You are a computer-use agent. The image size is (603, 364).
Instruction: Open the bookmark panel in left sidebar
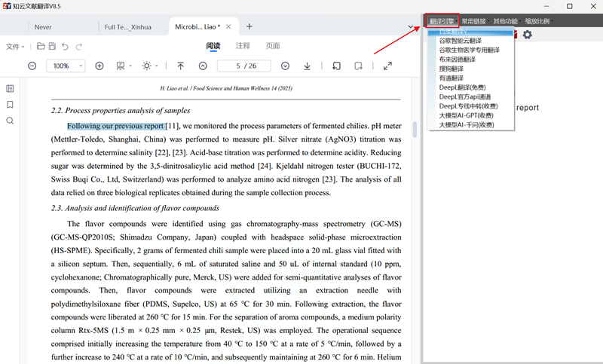(10, 105)
